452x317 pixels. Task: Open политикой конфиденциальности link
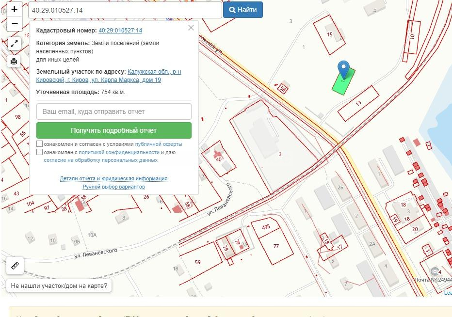click(x=119, y=152)
